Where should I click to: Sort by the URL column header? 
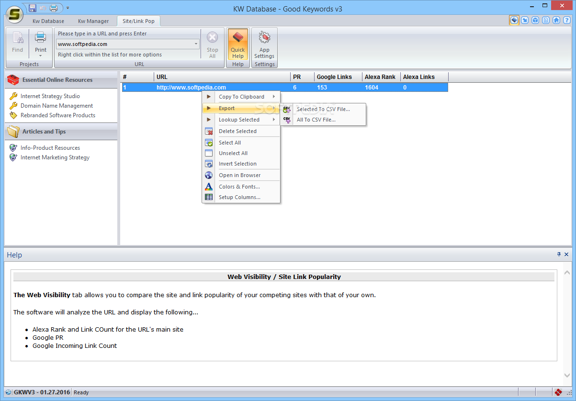click(222, 77)
